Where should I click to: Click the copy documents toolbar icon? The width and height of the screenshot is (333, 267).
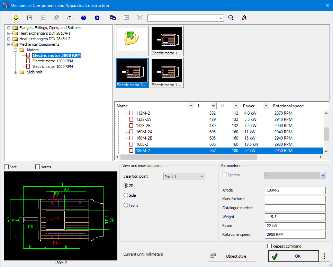click(x=113, y=18)
